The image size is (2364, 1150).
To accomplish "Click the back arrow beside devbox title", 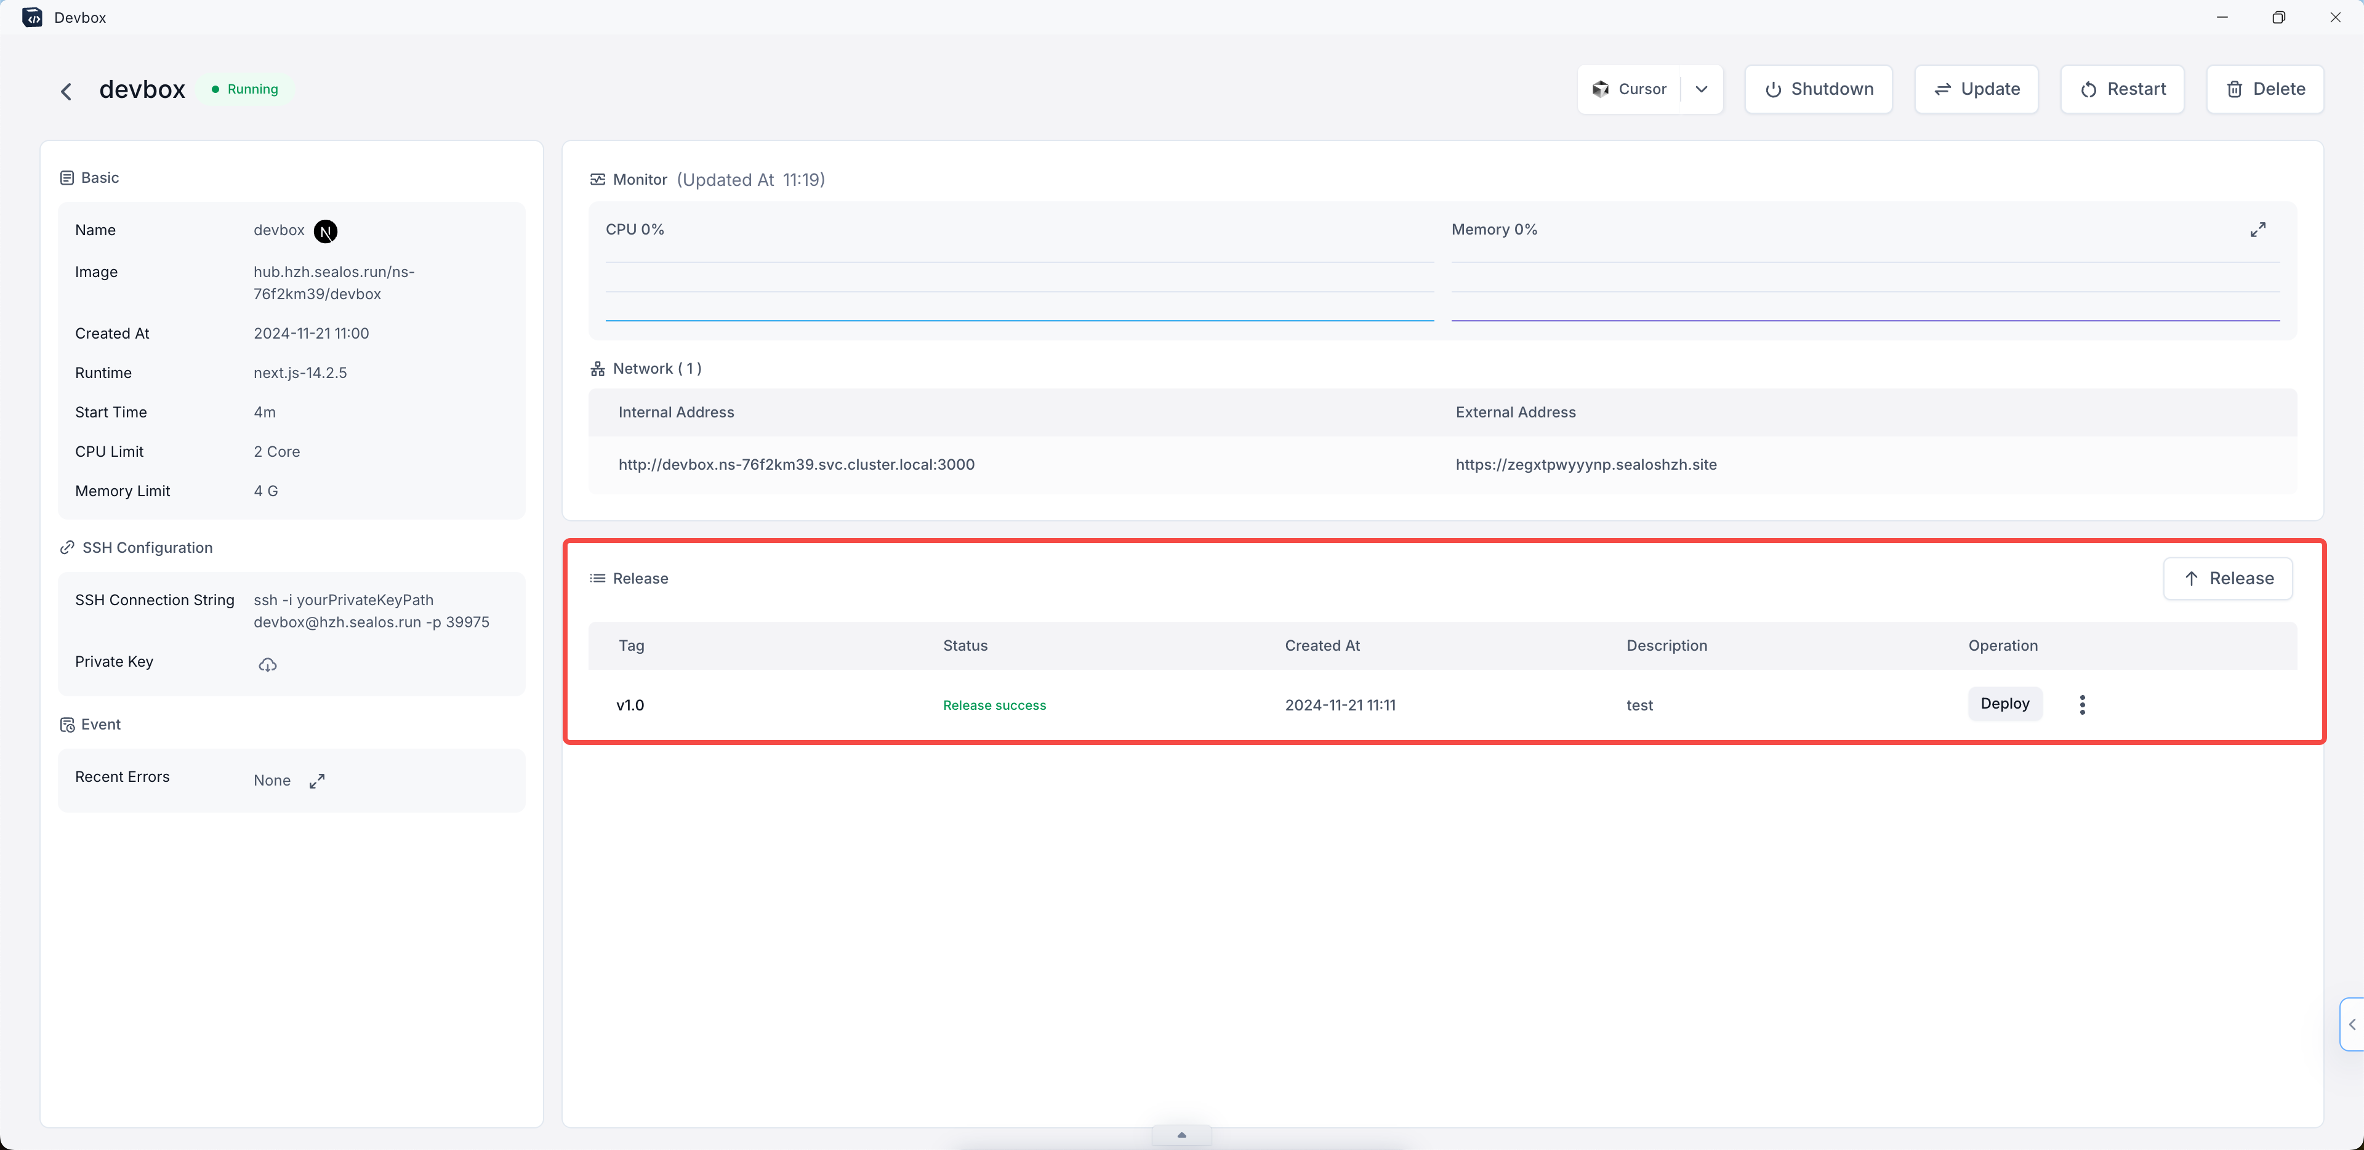I will coord(66,90).
